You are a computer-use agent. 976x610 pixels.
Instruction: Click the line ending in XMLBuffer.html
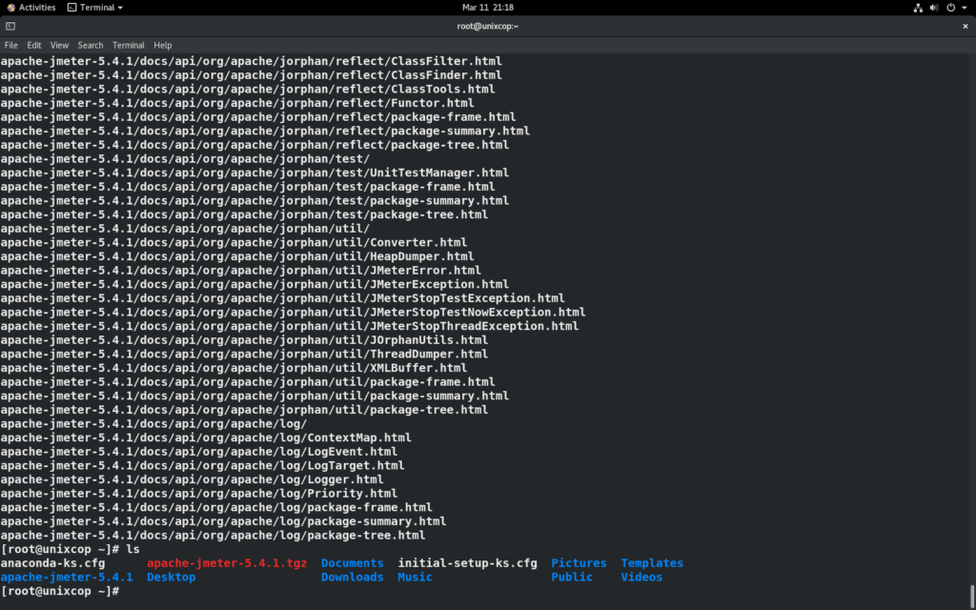234,368
